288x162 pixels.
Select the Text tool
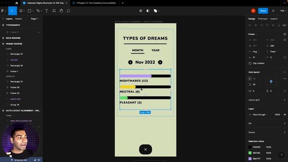coord(47,11)
